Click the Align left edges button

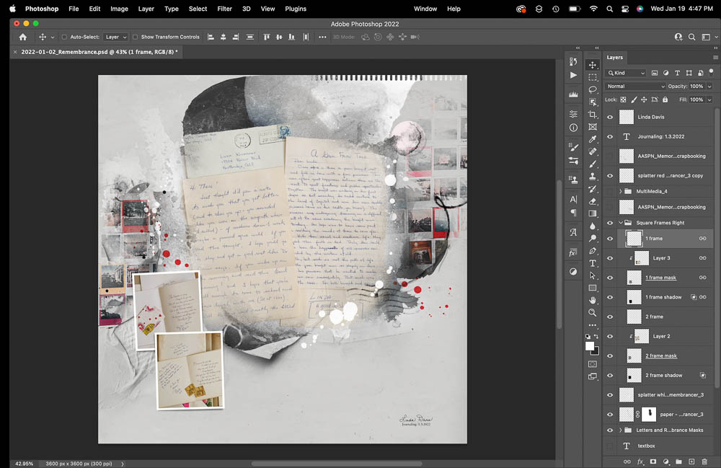(211, 37)
